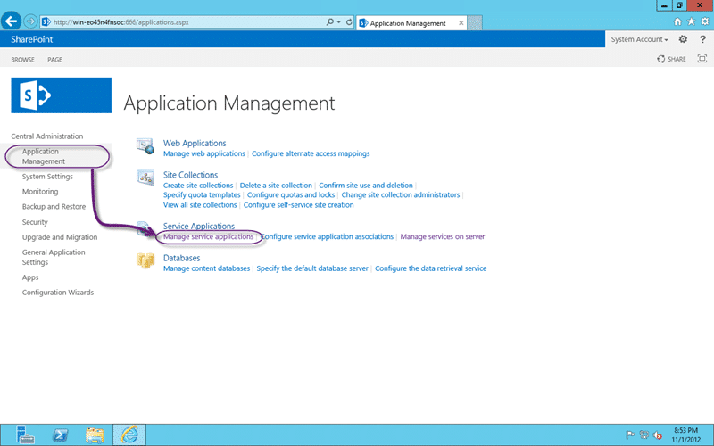Select the Application Management browser tab
The image size is (714, 446).
(x=411, y=23)
